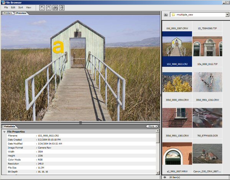Switch to the Folders tab
Image resolution: width=230 pixels, height=180 pixels.
8,13
